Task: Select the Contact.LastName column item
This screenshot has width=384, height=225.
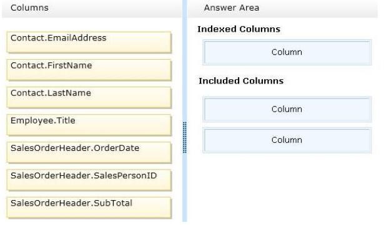Action: tap(89, 97)
